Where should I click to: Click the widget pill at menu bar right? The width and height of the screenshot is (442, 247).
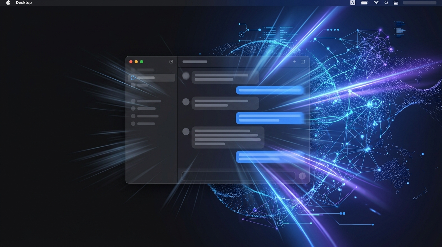click(x=420, y=3)
